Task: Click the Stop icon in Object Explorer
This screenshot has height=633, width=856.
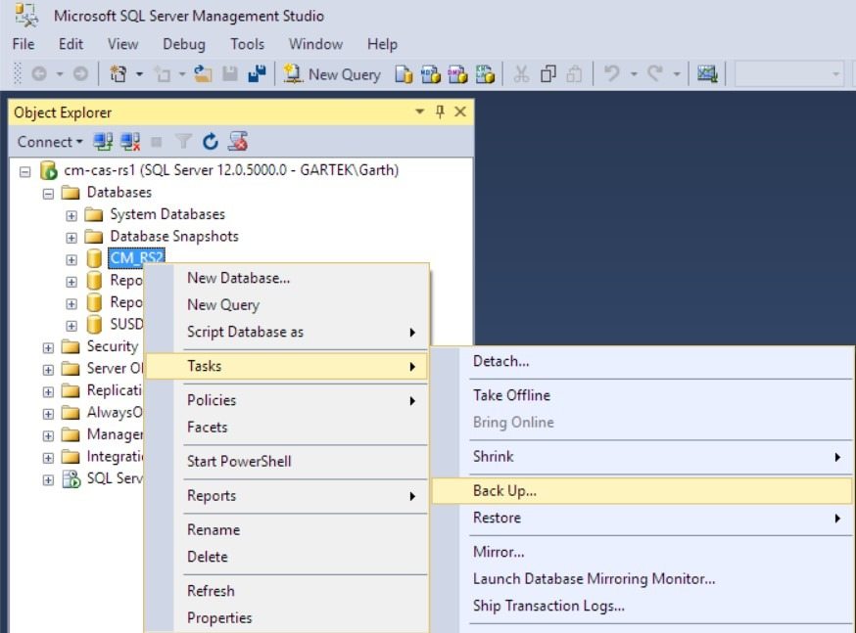Action: (156, 142)
